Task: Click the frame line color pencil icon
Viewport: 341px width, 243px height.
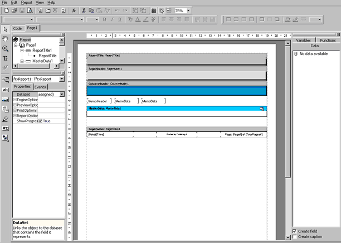Action: [295, 19]
